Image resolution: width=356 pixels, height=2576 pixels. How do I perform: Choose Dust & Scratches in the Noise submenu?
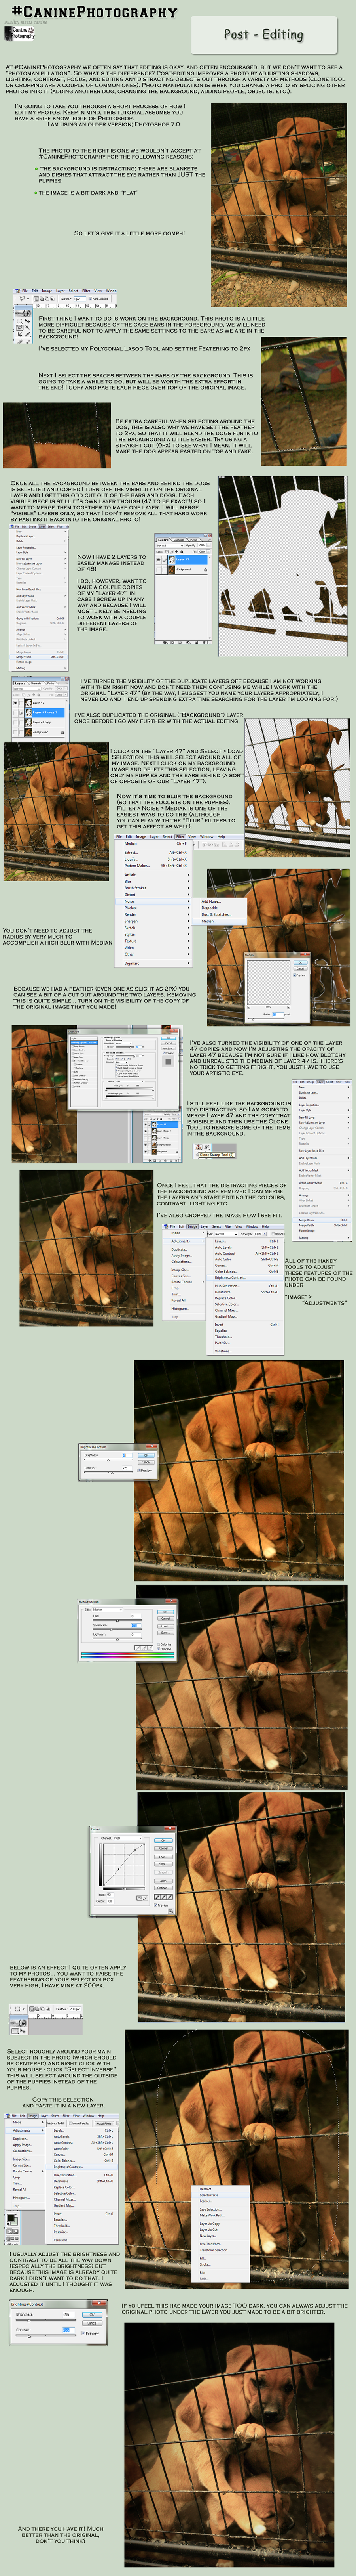click(220, 915)
